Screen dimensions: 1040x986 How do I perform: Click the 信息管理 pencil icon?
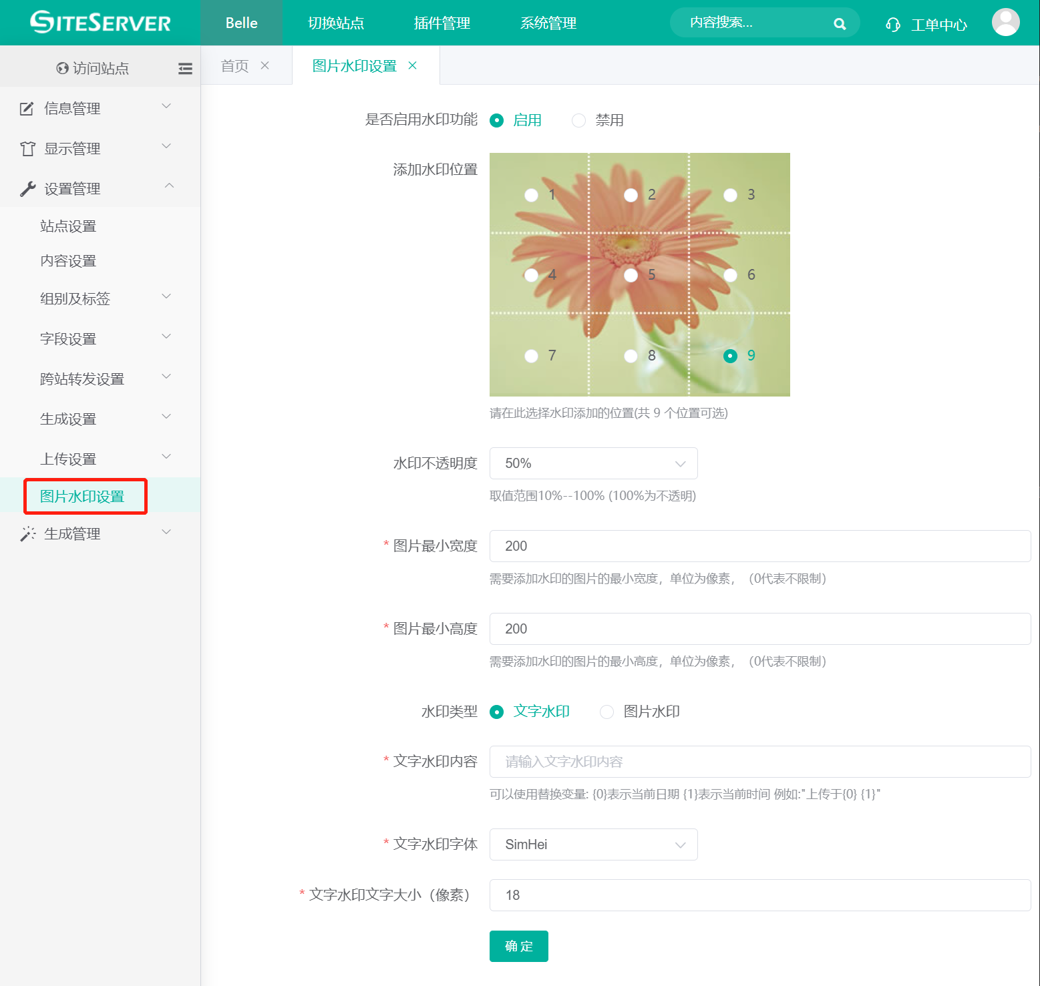click(x=27, y=108)
